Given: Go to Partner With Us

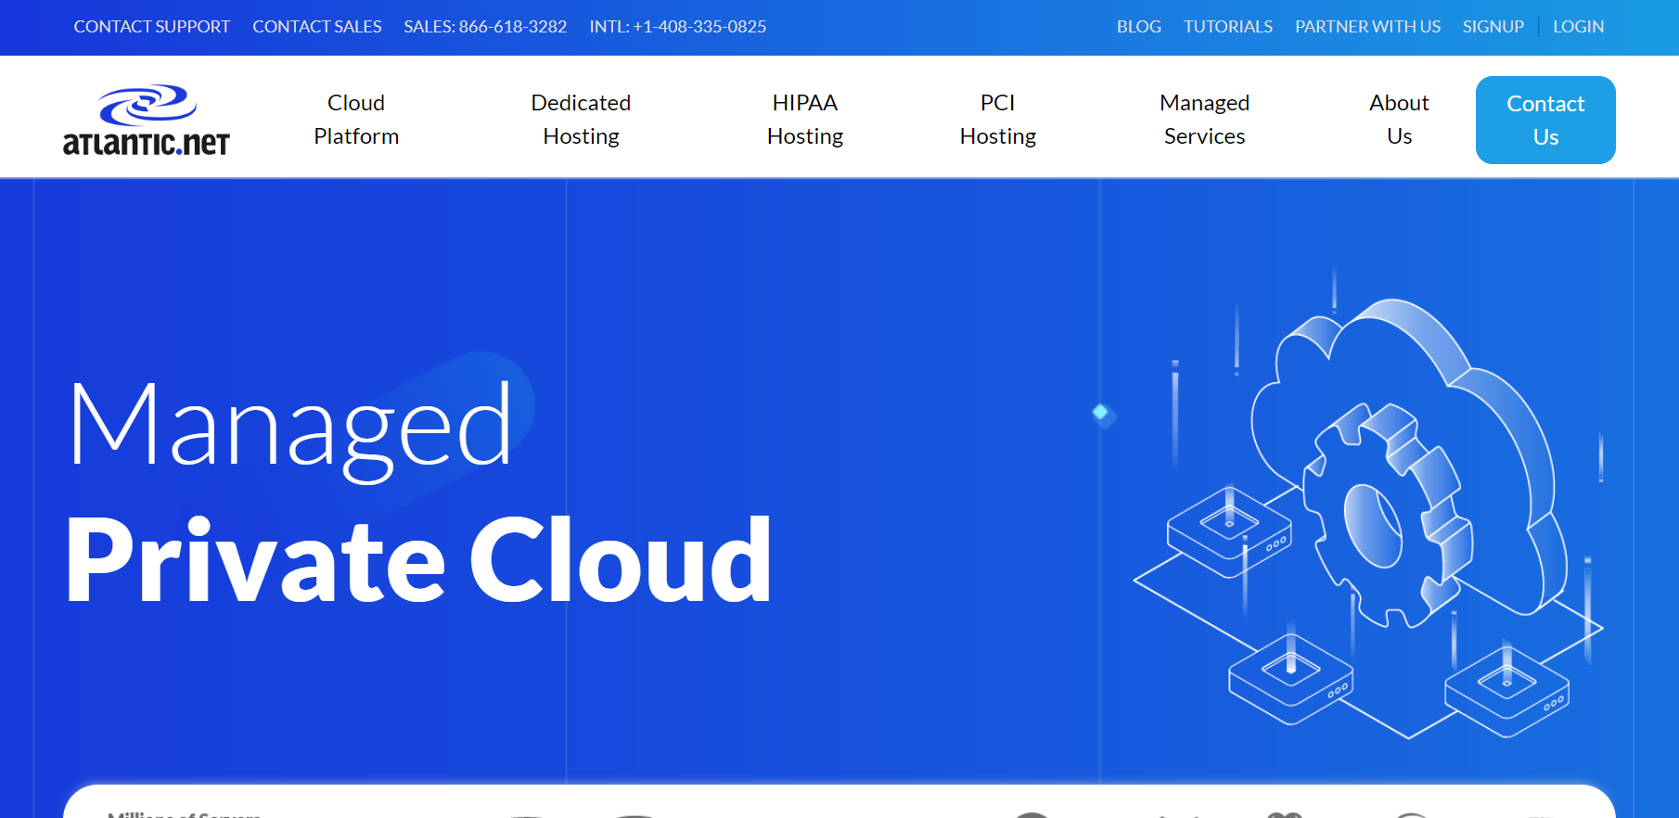Looking at the screenshot, I should [1367, 27].
